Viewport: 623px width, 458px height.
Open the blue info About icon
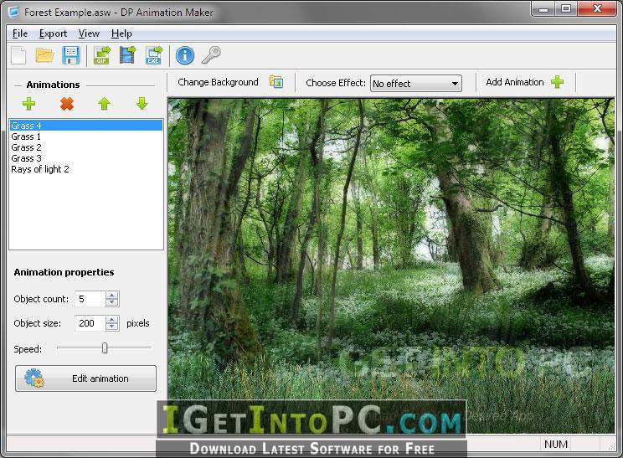[185, 55]
